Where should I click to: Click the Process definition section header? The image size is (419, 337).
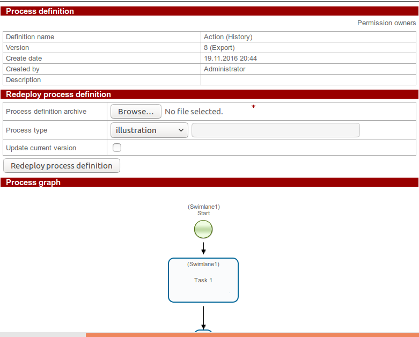[40, 11]
